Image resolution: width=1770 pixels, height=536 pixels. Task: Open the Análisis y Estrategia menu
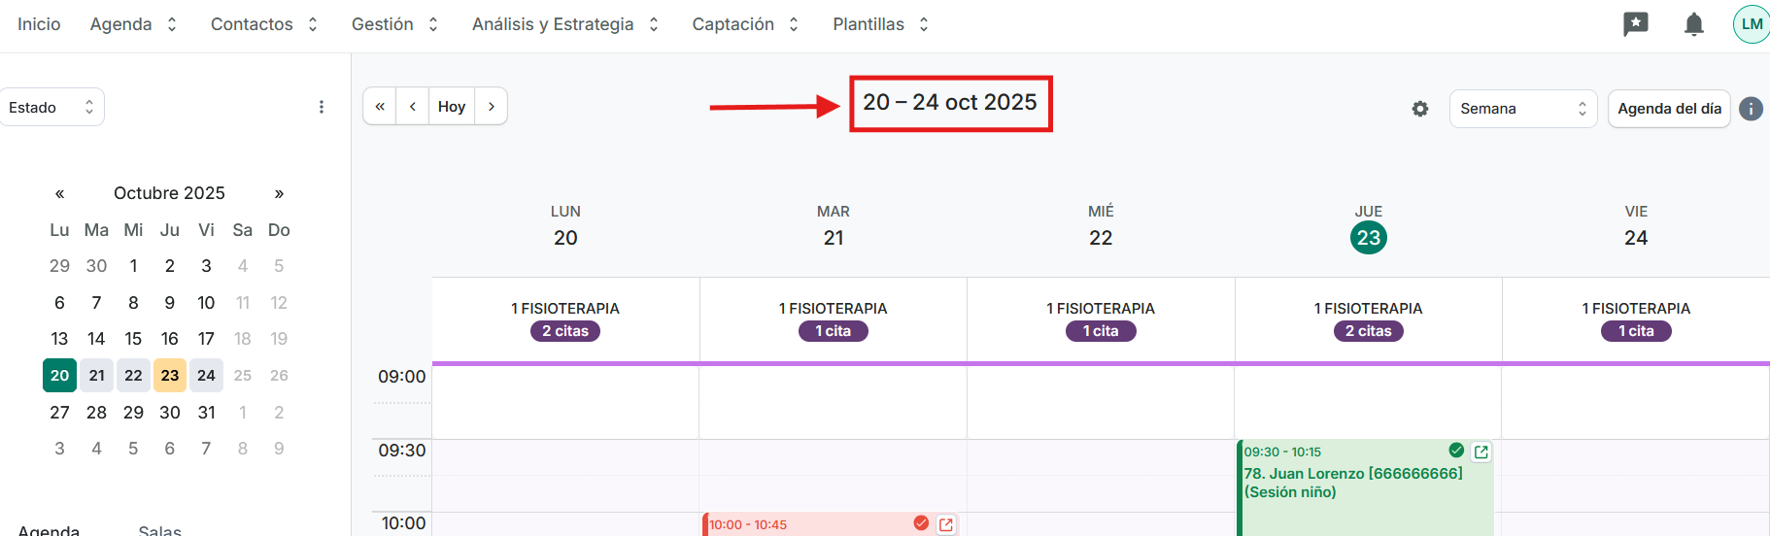(564, 24)
